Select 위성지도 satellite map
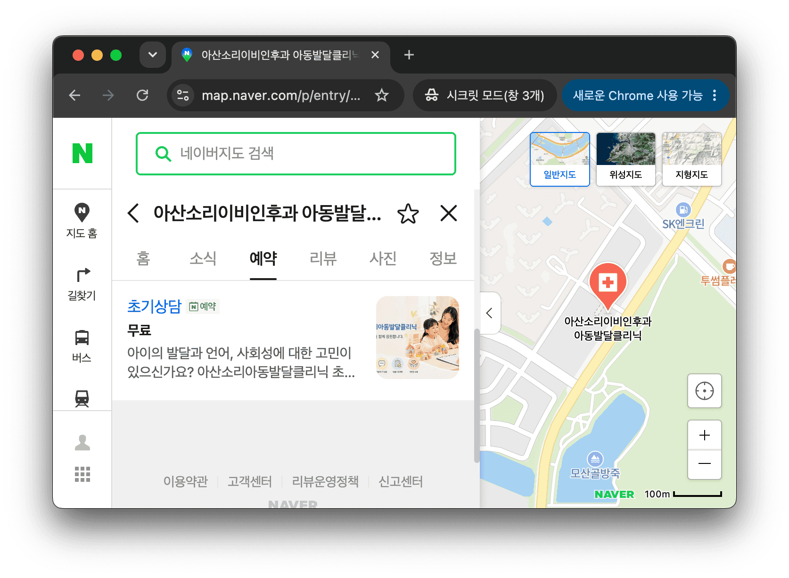789x578 pixels. [626, 159]
